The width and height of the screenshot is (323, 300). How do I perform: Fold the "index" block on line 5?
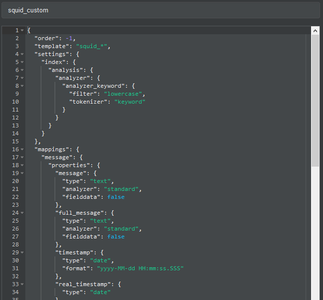(22, 62)
